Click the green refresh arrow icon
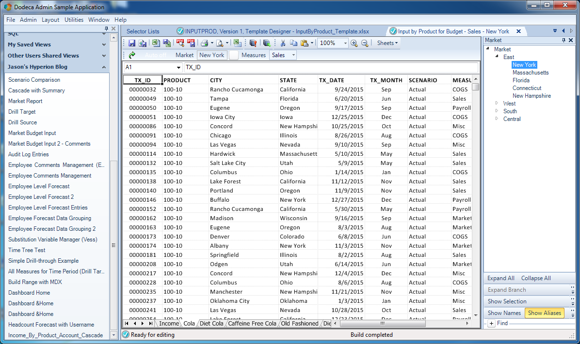The width and height of the screenshot is (580, 344). click(132, 55)
